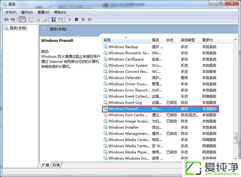This screenshot has height=177, width=241.
Task: Click the back navigation arrow icon
Action: 6,19
